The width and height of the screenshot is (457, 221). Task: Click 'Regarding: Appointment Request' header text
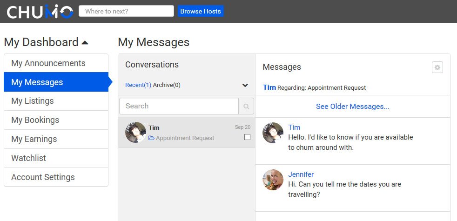tap(322, 88)
